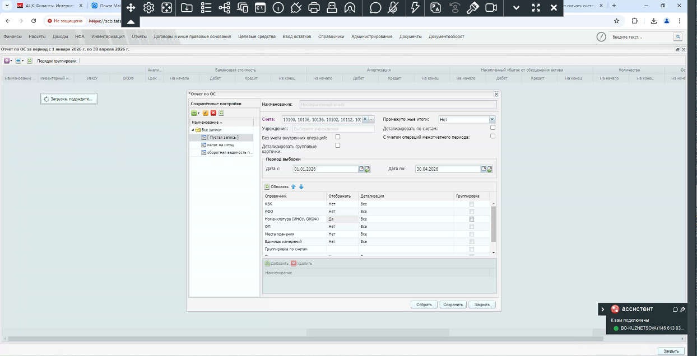Image resolution: width=697 pixels, height=356 pixels.
Task: Collapse the Все записи tree folder
Action: 192,130
